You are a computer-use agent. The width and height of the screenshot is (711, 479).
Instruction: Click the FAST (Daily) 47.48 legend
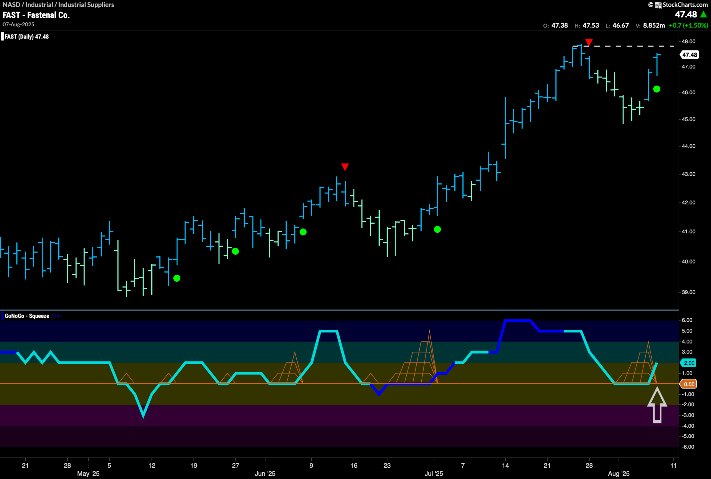27,37
